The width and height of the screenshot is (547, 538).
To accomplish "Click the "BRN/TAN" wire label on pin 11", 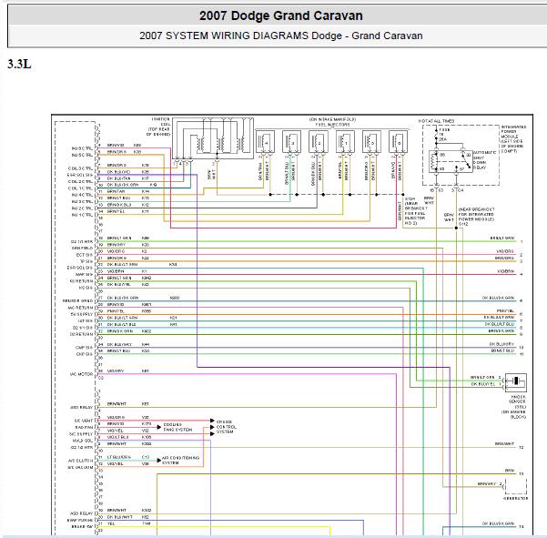I will 116,191.
